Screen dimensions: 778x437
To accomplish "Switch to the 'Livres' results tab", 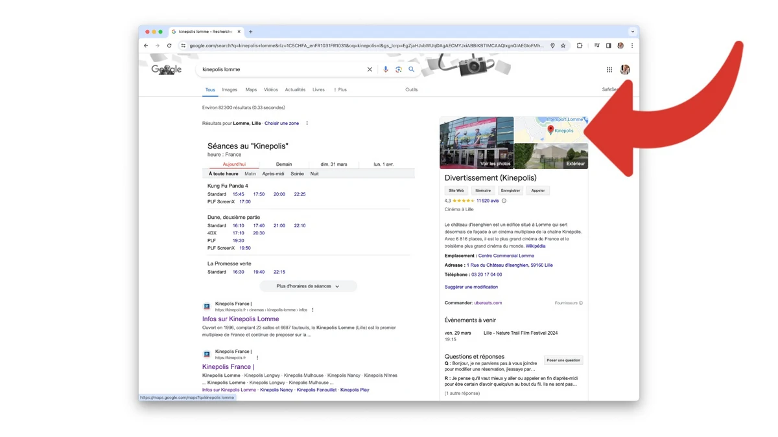I will click(x=318, y=90).
